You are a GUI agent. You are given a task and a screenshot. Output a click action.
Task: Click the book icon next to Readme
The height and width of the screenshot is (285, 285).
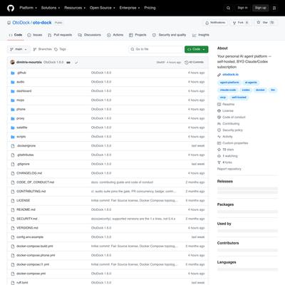[219, 104]
